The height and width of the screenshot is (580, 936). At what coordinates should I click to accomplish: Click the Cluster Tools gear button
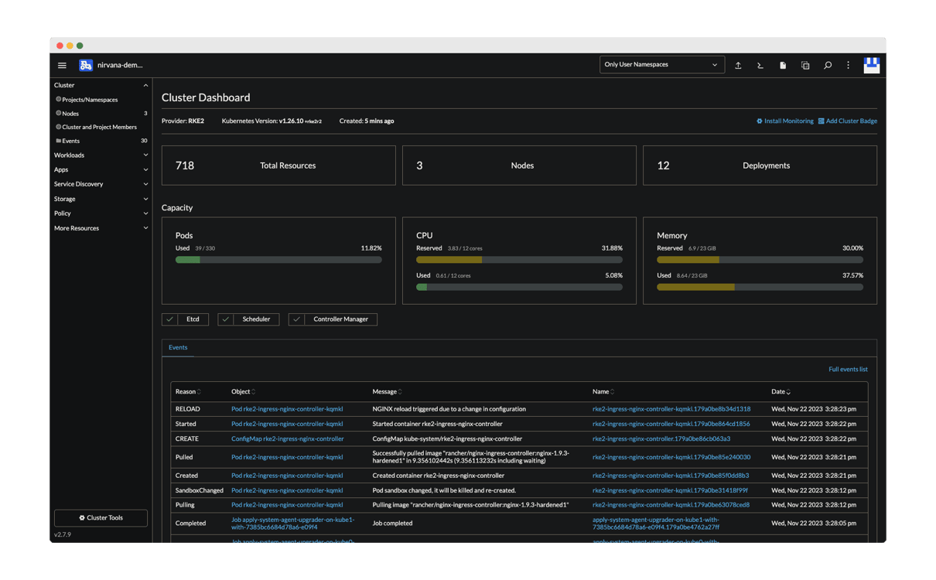coord(101,517)
